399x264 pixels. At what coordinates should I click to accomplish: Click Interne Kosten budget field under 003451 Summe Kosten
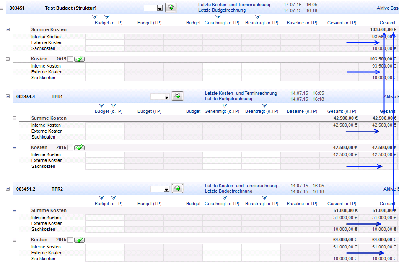pos(105,37)
